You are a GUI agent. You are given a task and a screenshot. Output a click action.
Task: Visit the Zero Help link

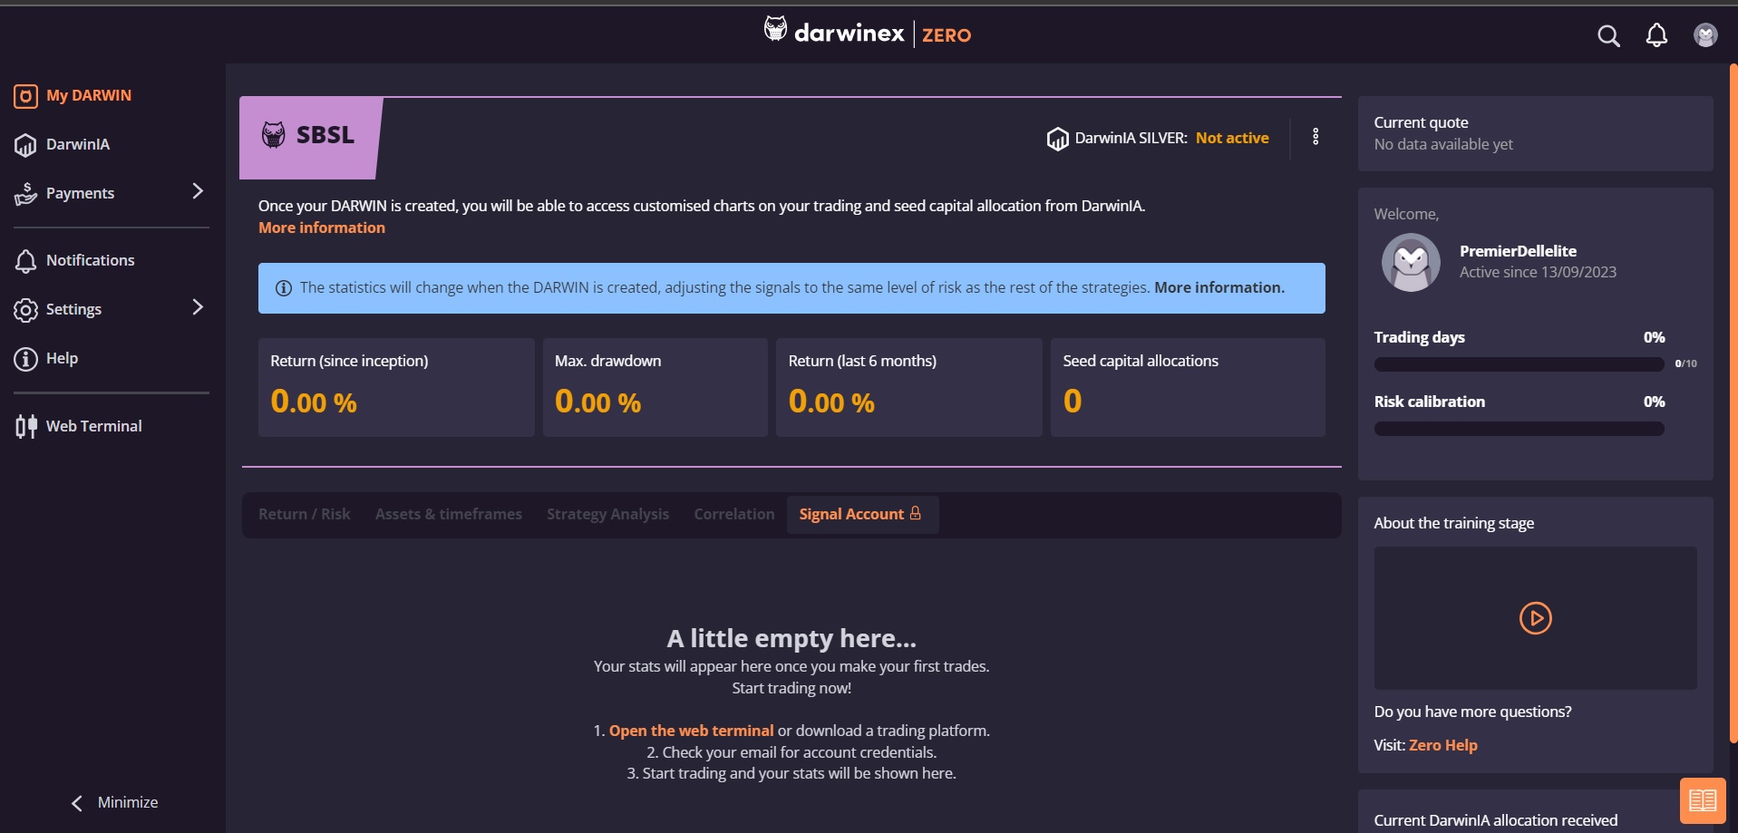[x=1442, y=745]
